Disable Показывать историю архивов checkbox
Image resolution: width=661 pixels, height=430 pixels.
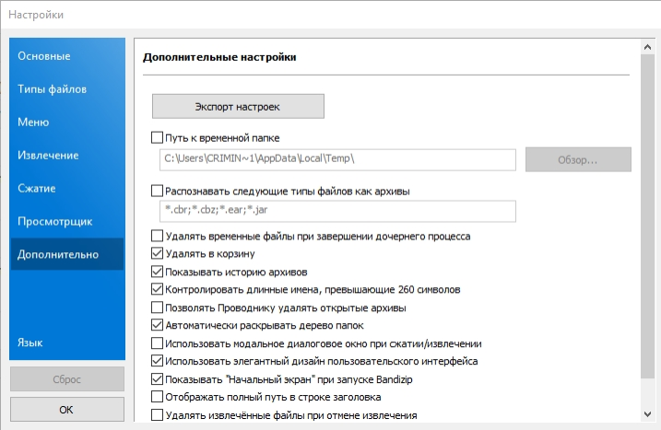tap(157, 272)
